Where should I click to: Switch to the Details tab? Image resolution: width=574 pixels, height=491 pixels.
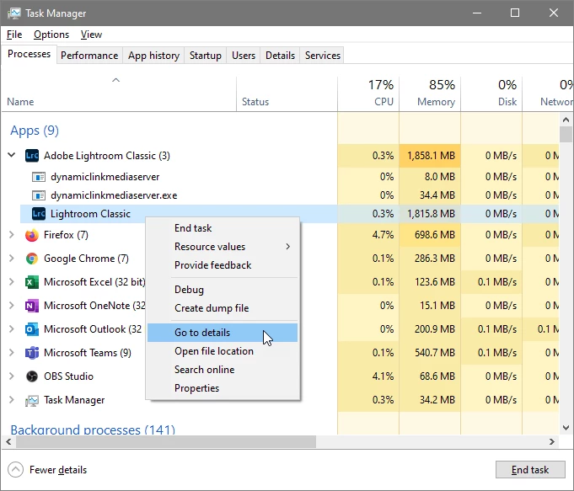pyautogui.click(x=280, y=56)
